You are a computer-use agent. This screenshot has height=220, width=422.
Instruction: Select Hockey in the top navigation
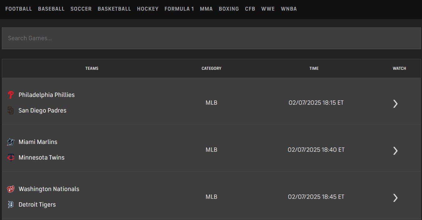[x=148, y=9]
